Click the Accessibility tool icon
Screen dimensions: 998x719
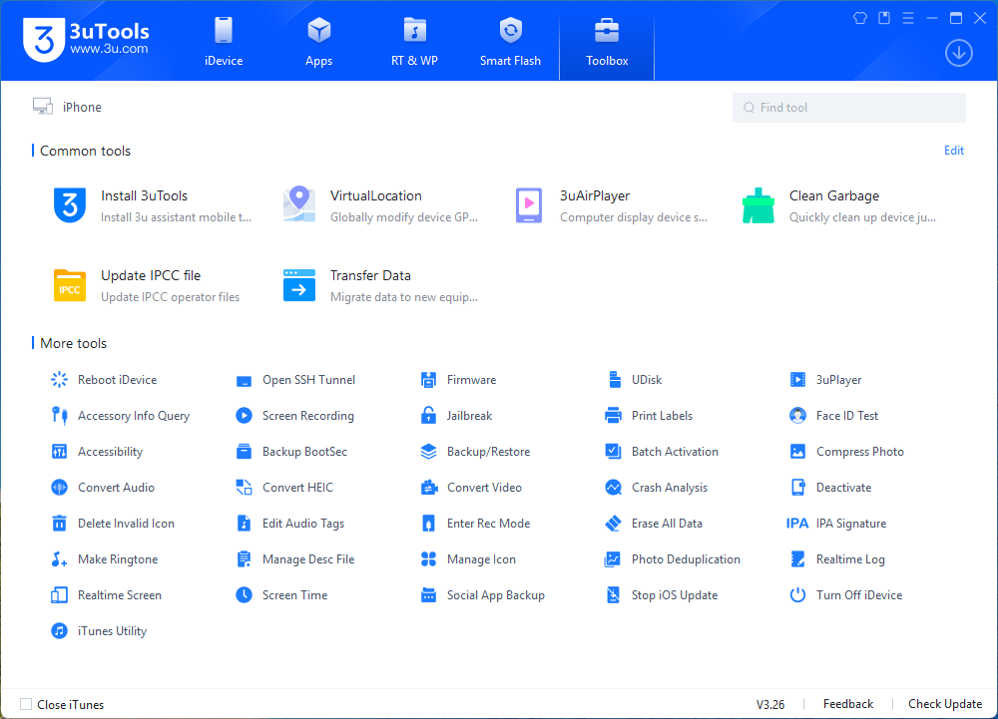(x=59, y=452)
